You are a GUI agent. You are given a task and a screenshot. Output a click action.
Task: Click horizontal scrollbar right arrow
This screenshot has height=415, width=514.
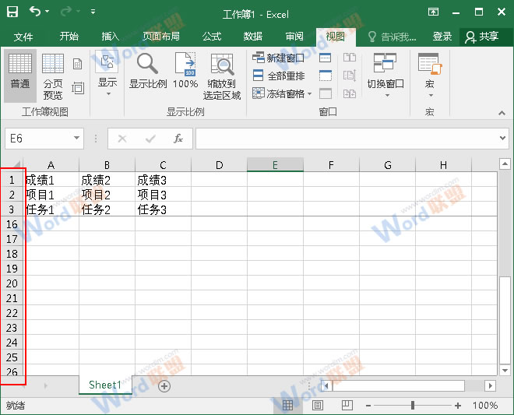tap(491, 386)
